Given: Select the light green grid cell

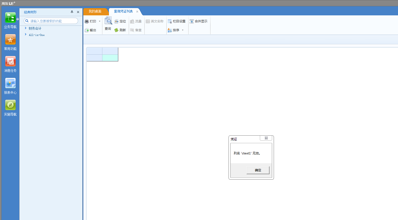Looking at the screenshot, I should pyautogui.click(x=110, y=58).
